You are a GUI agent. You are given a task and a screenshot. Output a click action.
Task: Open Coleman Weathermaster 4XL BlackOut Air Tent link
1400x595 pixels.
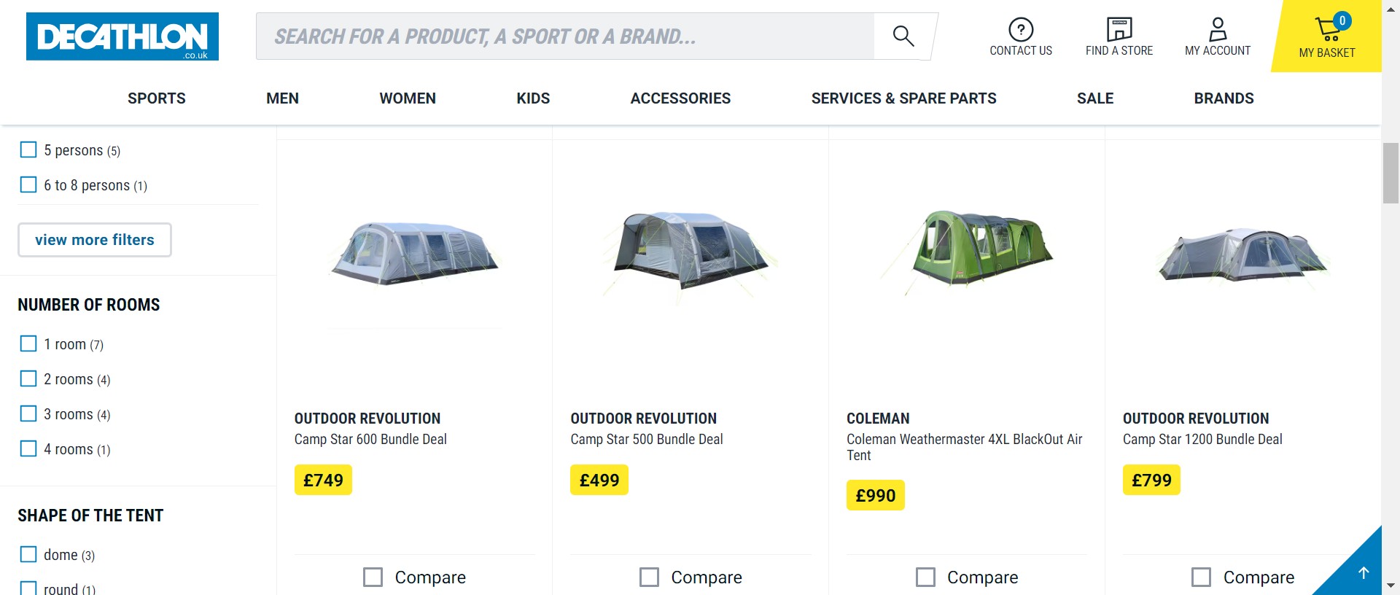pyautogui.click(x=964, y=447)
